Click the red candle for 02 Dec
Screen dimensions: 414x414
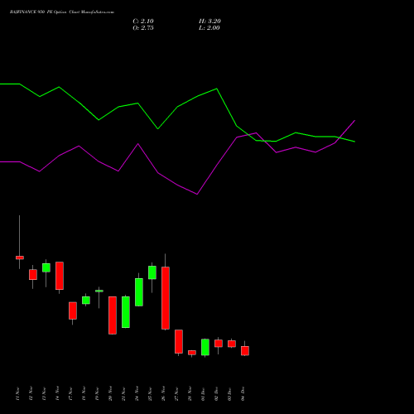pyautogui.click(x=219, y=344)
